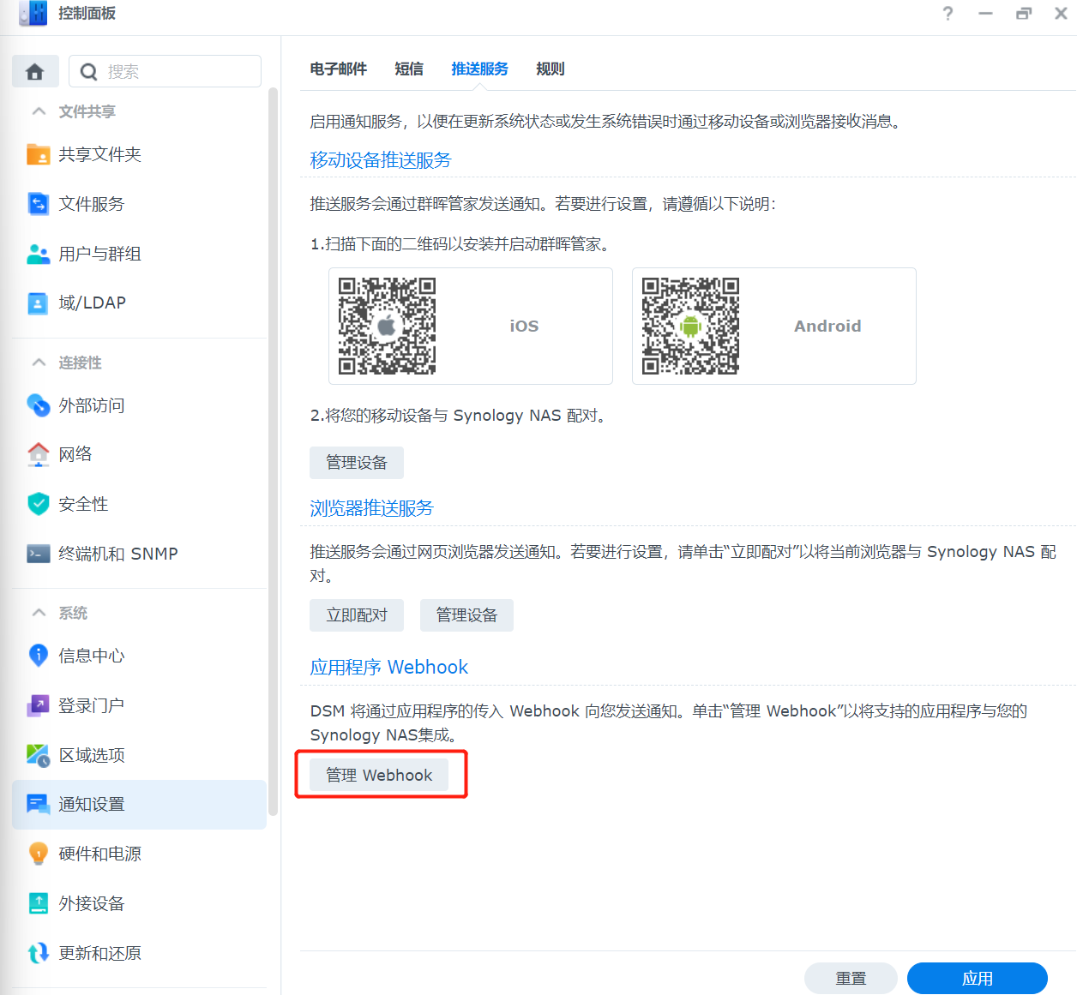
Task: Open 网络 in the sidebar
Action: point(139,454)
